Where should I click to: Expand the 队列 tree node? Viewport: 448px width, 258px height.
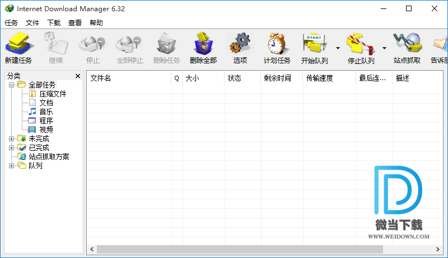pos(11,165)
